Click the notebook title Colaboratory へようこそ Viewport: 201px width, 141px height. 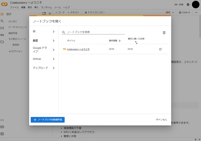(x=26, y=3)
